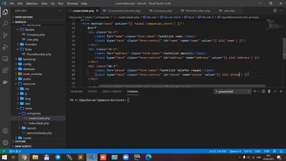Open Windows Start menu
This screenshot has width=286, height=161.
click(x=4, y=157)
